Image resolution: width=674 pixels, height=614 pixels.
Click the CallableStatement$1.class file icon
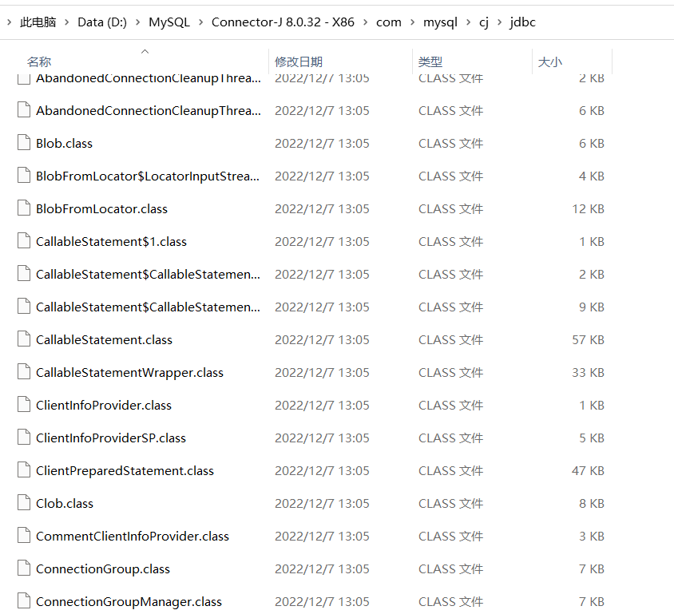click(x=24, y=240)
